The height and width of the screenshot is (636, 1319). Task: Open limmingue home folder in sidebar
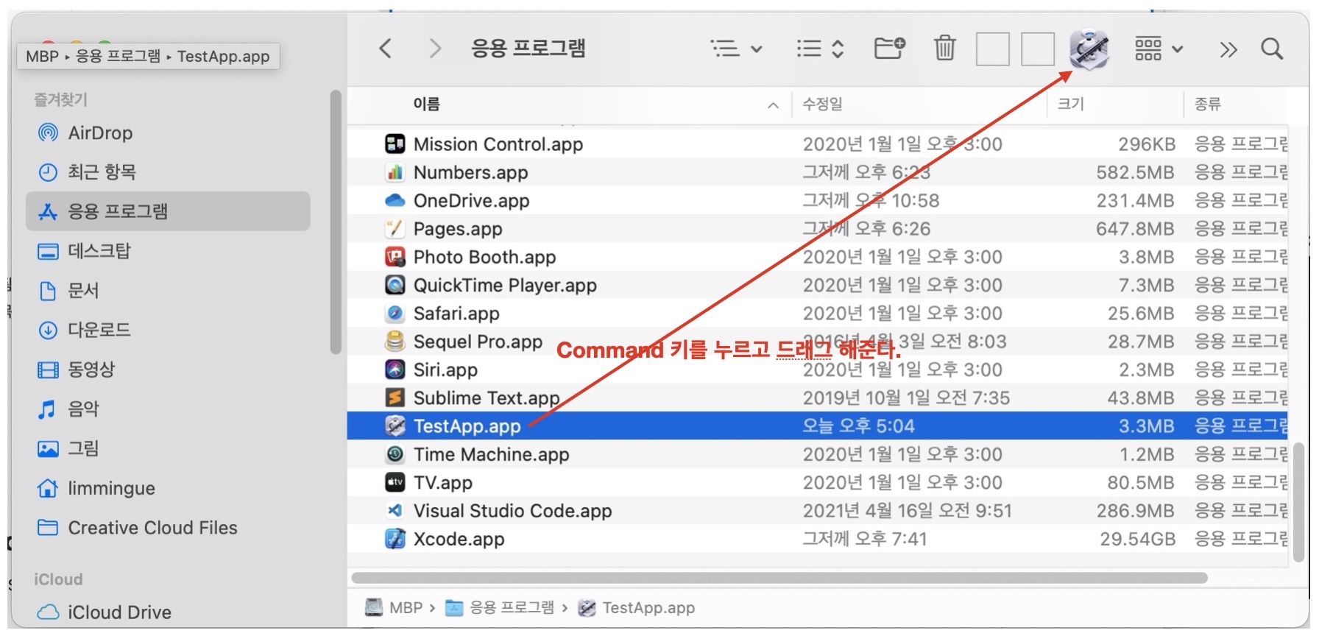pyautogui.click(x=168, y=488)
